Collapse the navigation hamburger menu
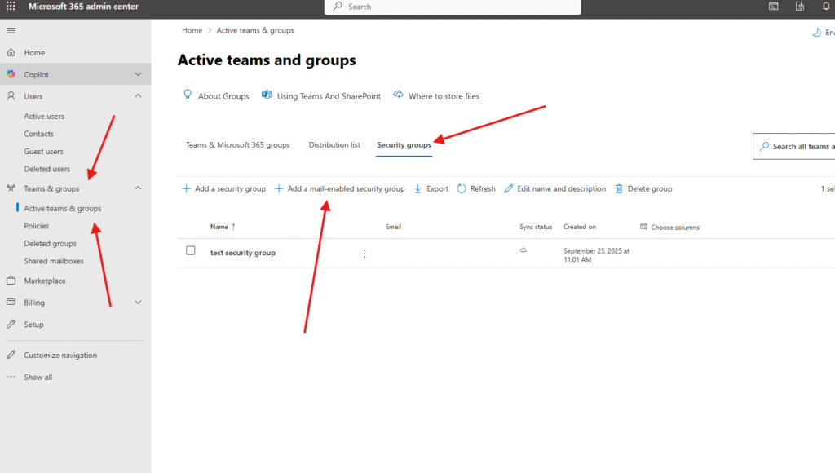Image resolution: width=835 pixels, height=473 pixels. point(11,30)
